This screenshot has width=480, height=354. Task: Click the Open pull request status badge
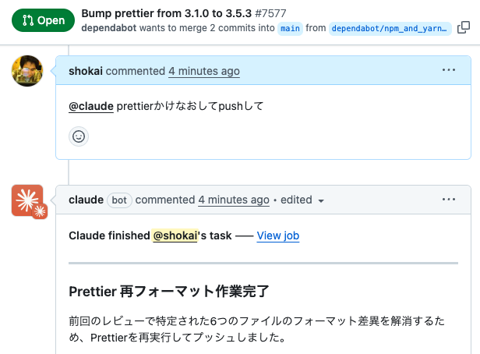click(43, 20)
